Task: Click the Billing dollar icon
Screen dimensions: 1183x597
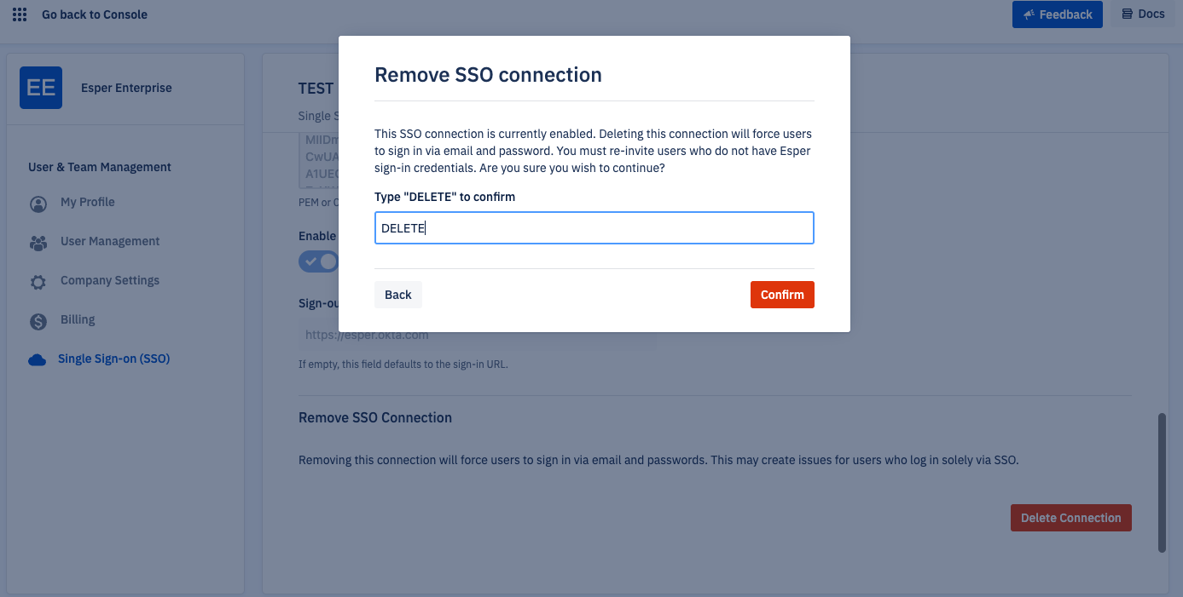Action: click(x=38, y=321)
